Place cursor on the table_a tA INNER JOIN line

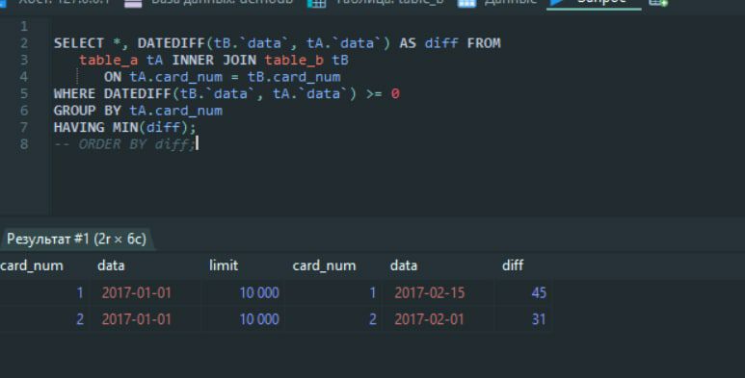coord(214,61)
